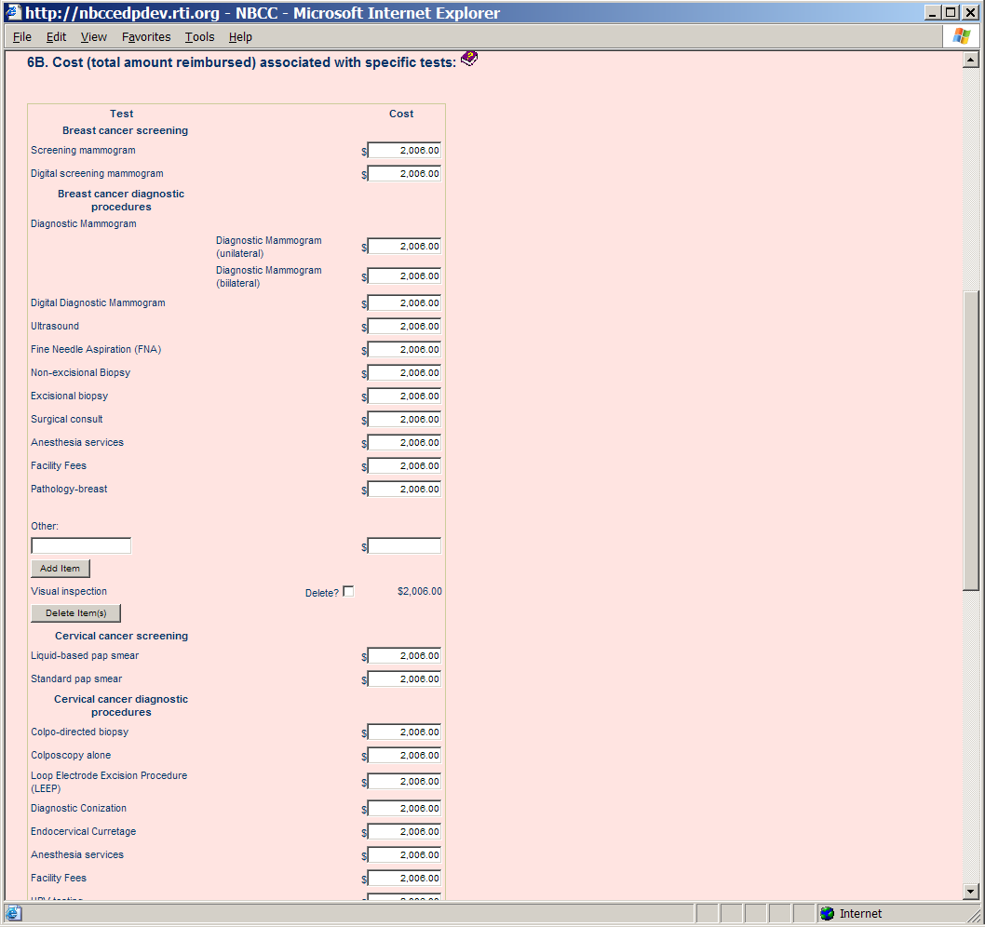Viewport: 985px width, 927px height.
Task: Click the Excisional biopsy cost field
Action: point(404,396)
